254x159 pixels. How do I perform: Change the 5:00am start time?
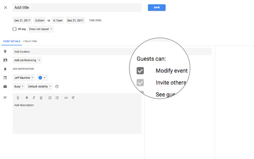click(x=40, y=20)
